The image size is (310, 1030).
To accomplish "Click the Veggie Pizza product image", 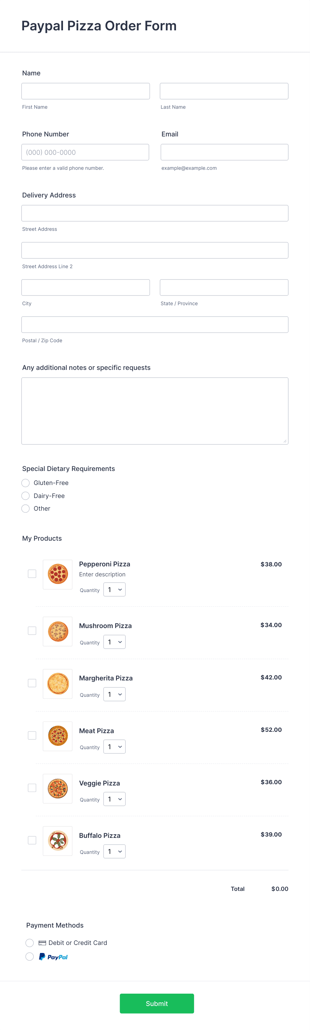I will [58, 789].
